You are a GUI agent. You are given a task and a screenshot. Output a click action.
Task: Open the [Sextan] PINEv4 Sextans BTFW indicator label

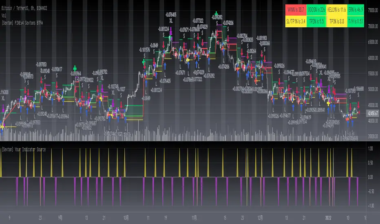click(x=22, y=23)
